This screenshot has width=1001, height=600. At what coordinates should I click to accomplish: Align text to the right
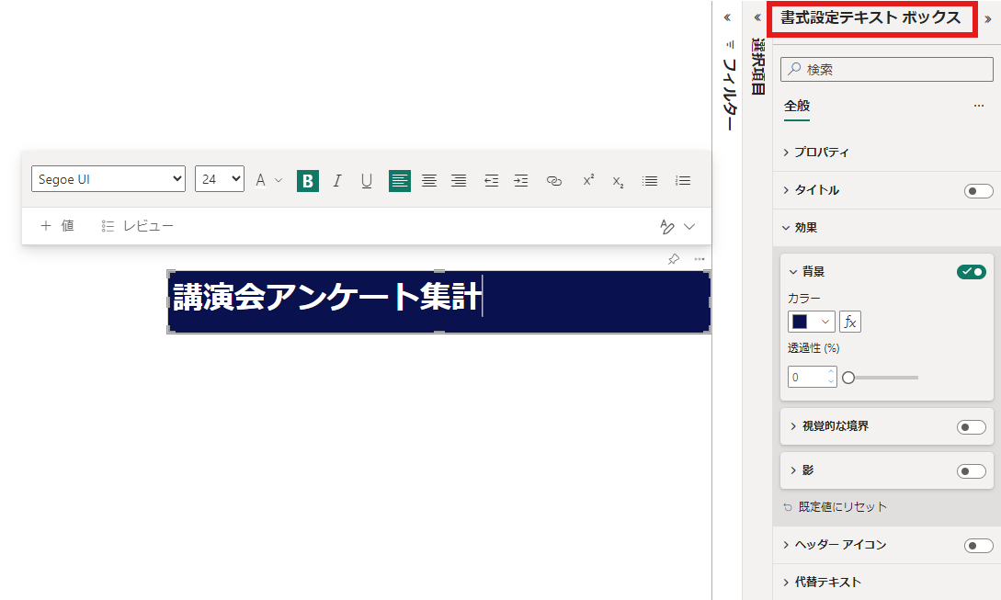point(459,181)
